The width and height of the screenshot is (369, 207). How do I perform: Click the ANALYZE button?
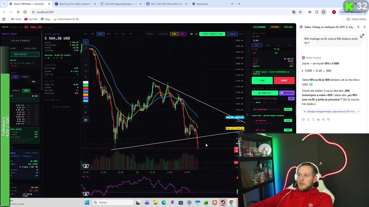point(163,34)
